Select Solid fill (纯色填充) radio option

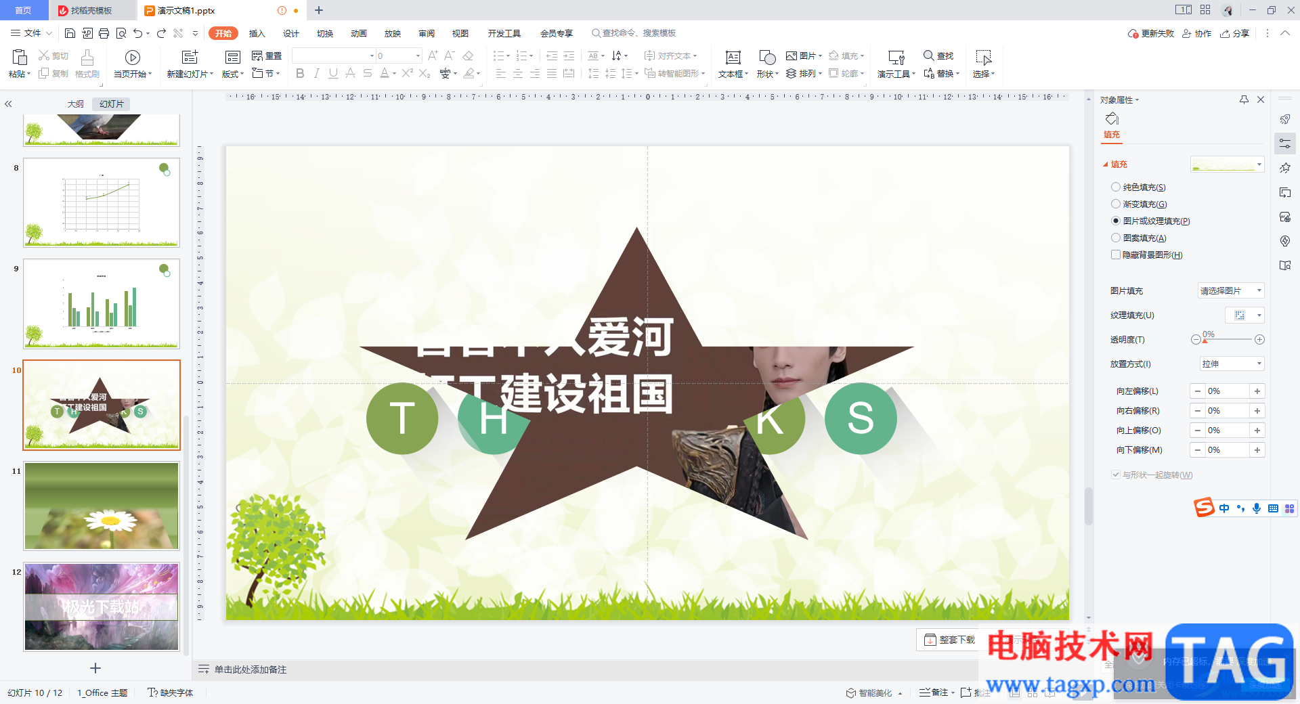tap(1115, 187)
